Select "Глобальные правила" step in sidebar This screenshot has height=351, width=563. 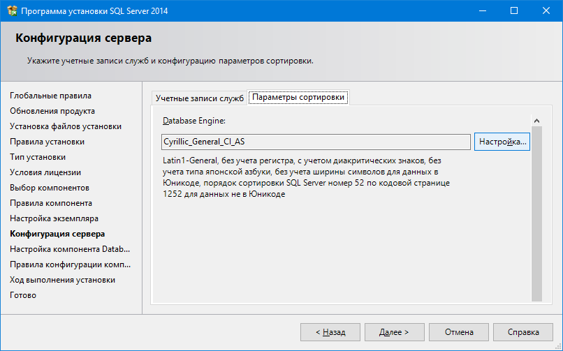pos(50,96)
